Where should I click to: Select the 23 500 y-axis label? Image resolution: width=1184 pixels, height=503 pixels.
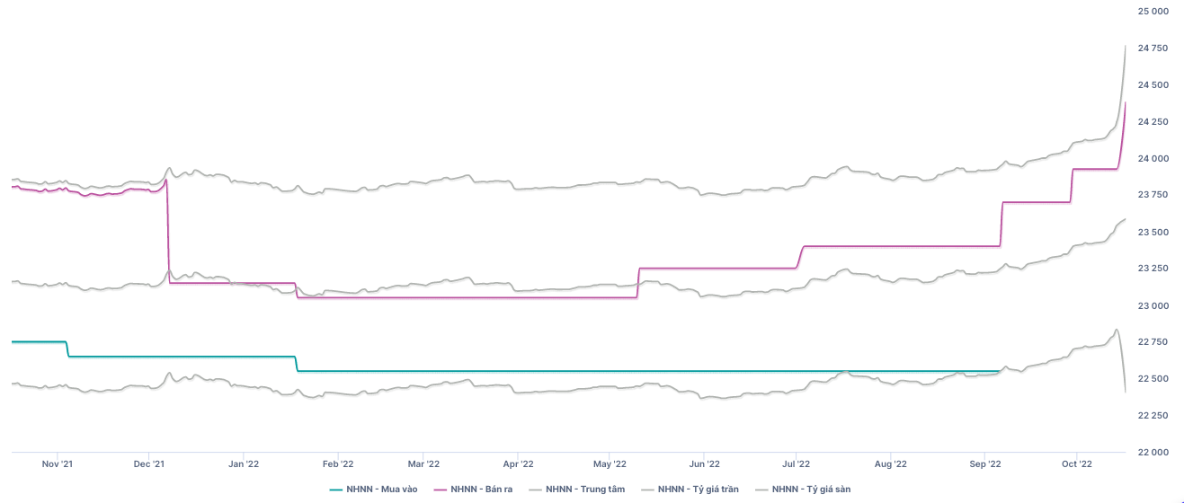(1153, 232)
